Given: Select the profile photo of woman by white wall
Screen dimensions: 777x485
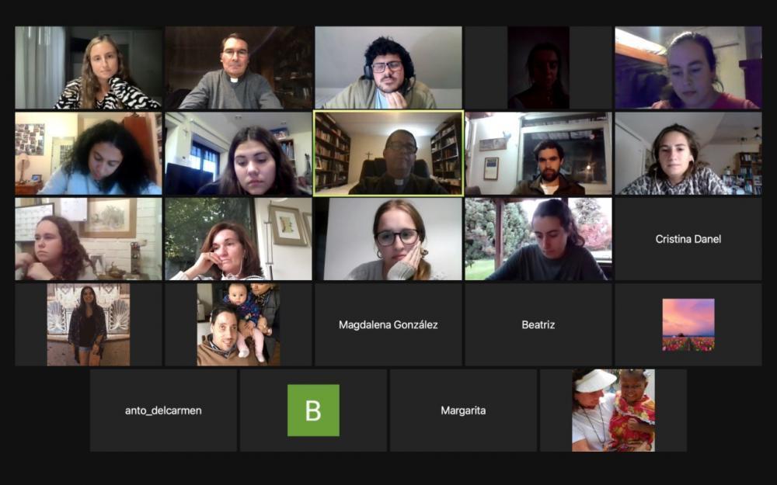Looking at the screenshot, I should (89, 324).
